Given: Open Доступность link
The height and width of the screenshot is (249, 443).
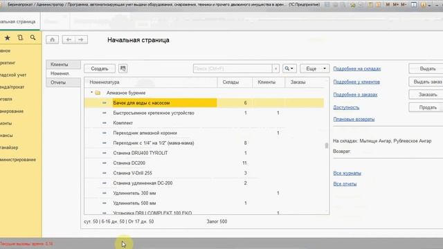Looking at the screenshot, I should tap(346, 108).
